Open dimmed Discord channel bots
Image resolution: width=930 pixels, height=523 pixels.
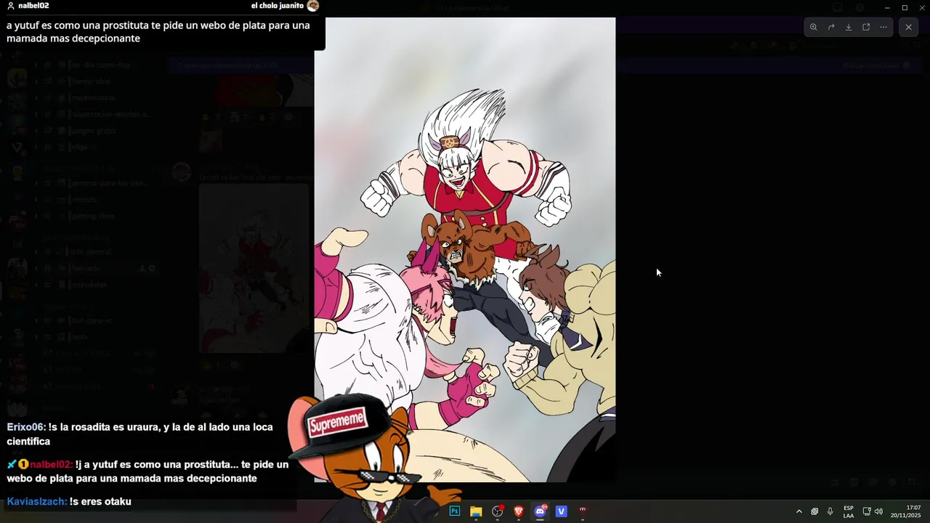[x=78, y=337]
